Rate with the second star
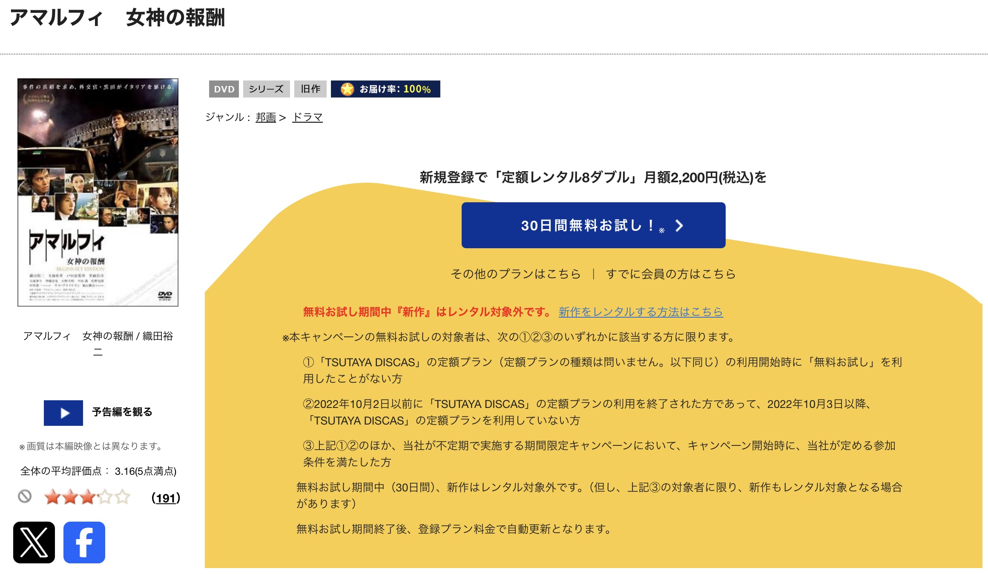The image size is (988, 574). click(70, 497)
